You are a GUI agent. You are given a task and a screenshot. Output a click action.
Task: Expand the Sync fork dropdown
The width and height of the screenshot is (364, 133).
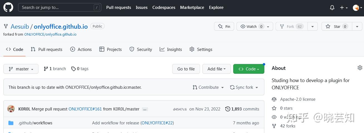pos(244,87)
